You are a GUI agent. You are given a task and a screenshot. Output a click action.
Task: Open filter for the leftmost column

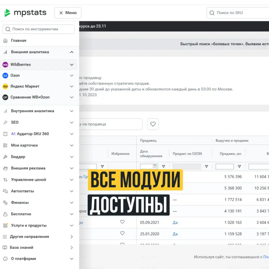click(102, 166)
